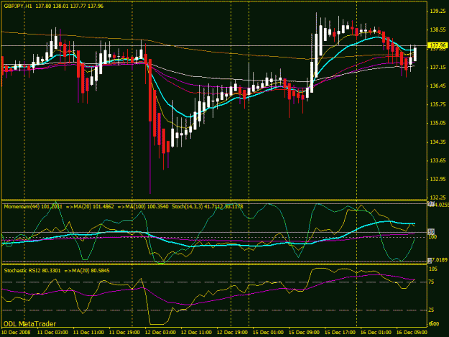Click the 12 Dec 19:00 time label
The height and width of the screenshot is (337, 449).
[232, 333]
